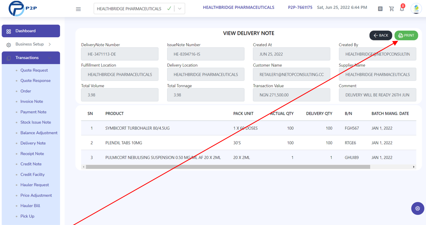Click the Transaction Value field
The width and height of the screenshot is (426, 225).
click(292, 95)
